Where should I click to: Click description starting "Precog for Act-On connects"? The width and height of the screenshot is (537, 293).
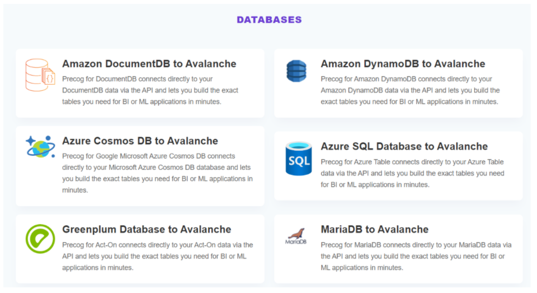(158, 256)
